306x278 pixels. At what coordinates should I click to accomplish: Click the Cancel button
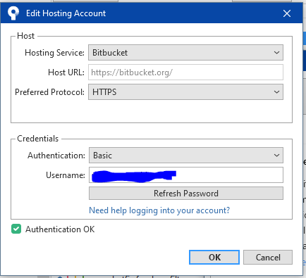coord(268,258)
